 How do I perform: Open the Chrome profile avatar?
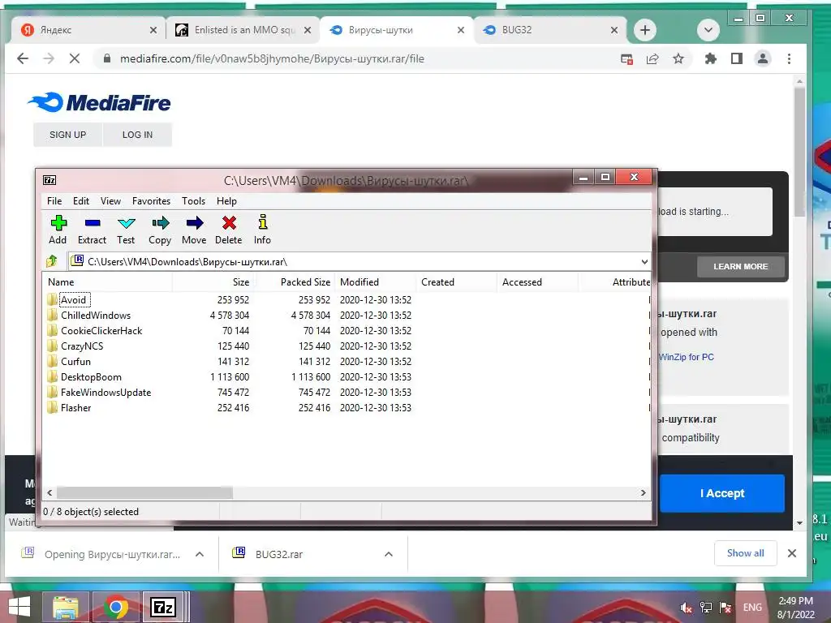click(763, 58)
